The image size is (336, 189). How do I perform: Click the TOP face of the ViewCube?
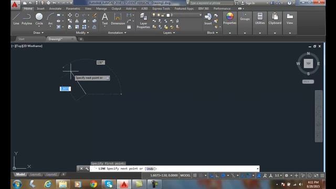coord(308,64)
